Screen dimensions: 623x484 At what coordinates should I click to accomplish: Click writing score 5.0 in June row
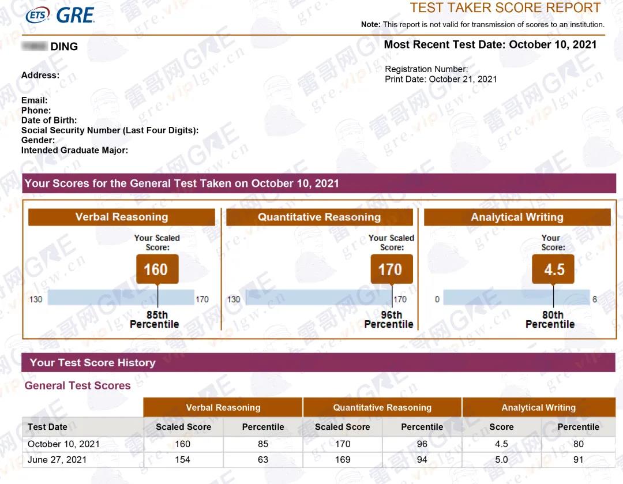501,460
